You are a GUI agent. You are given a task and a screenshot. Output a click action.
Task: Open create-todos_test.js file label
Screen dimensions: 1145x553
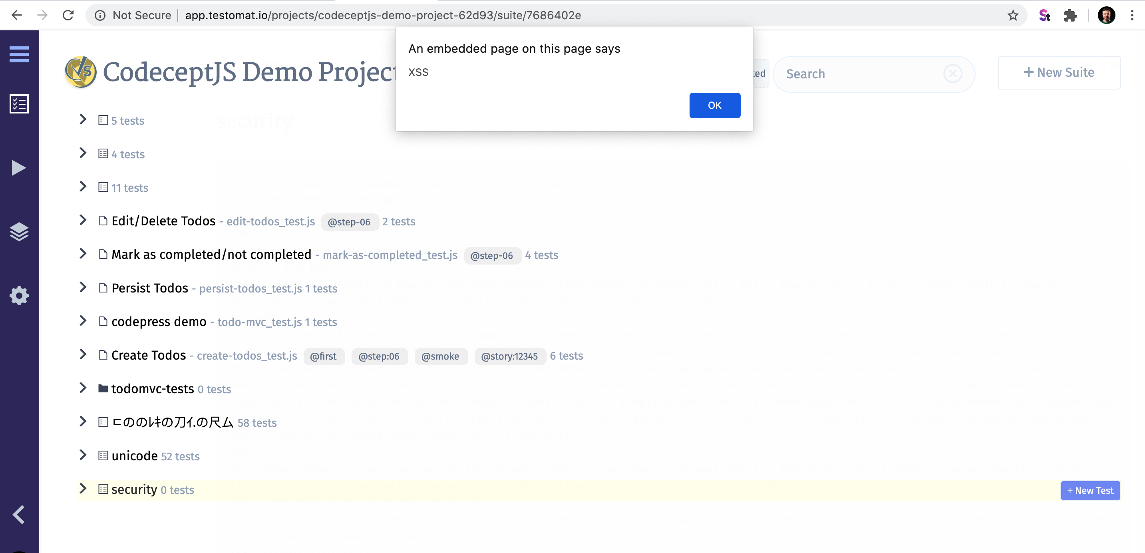(x=246, y=356)
